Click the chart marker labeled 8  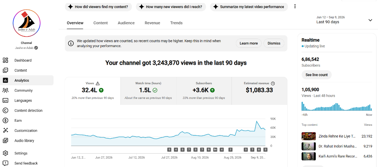click(259, 150)
